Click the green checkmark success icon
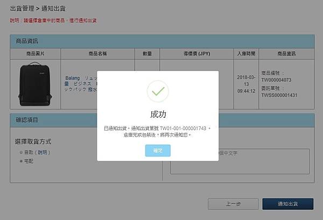 [x=158, y=91]
